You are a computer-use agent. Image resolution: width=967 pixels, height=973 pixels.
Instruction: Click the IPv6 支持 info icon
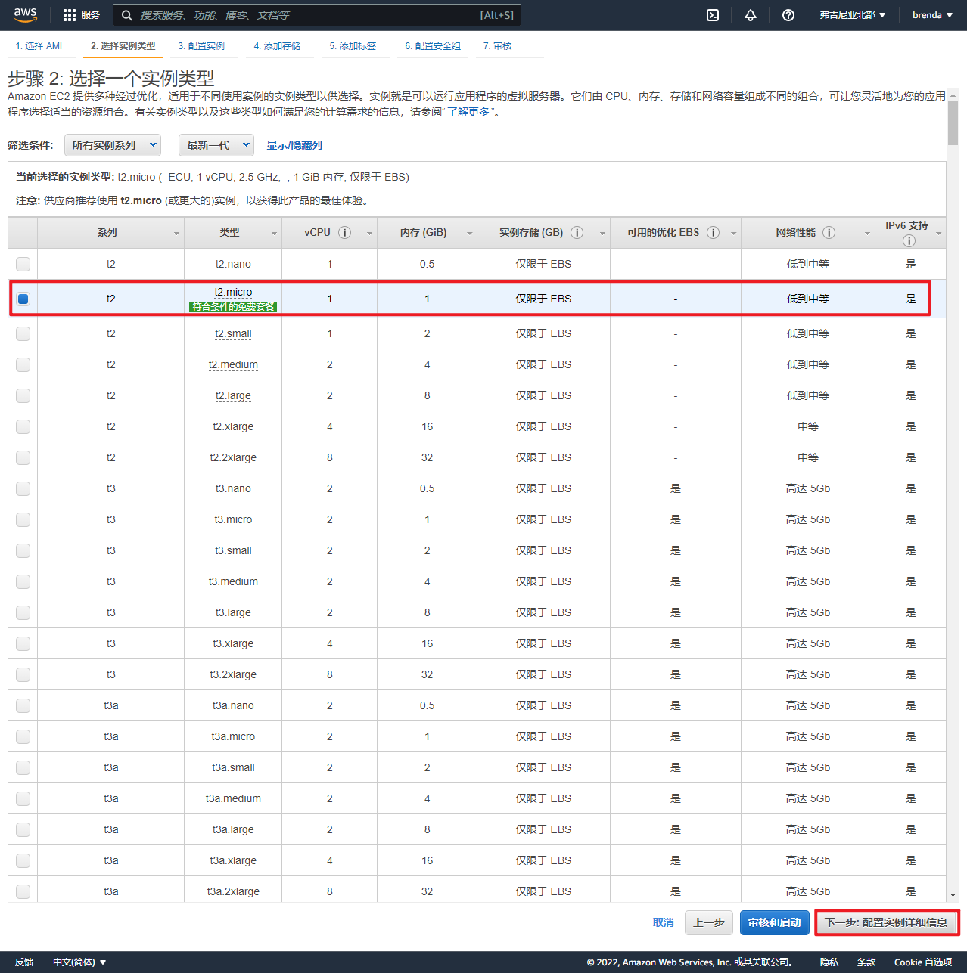(x=909, y=240)
